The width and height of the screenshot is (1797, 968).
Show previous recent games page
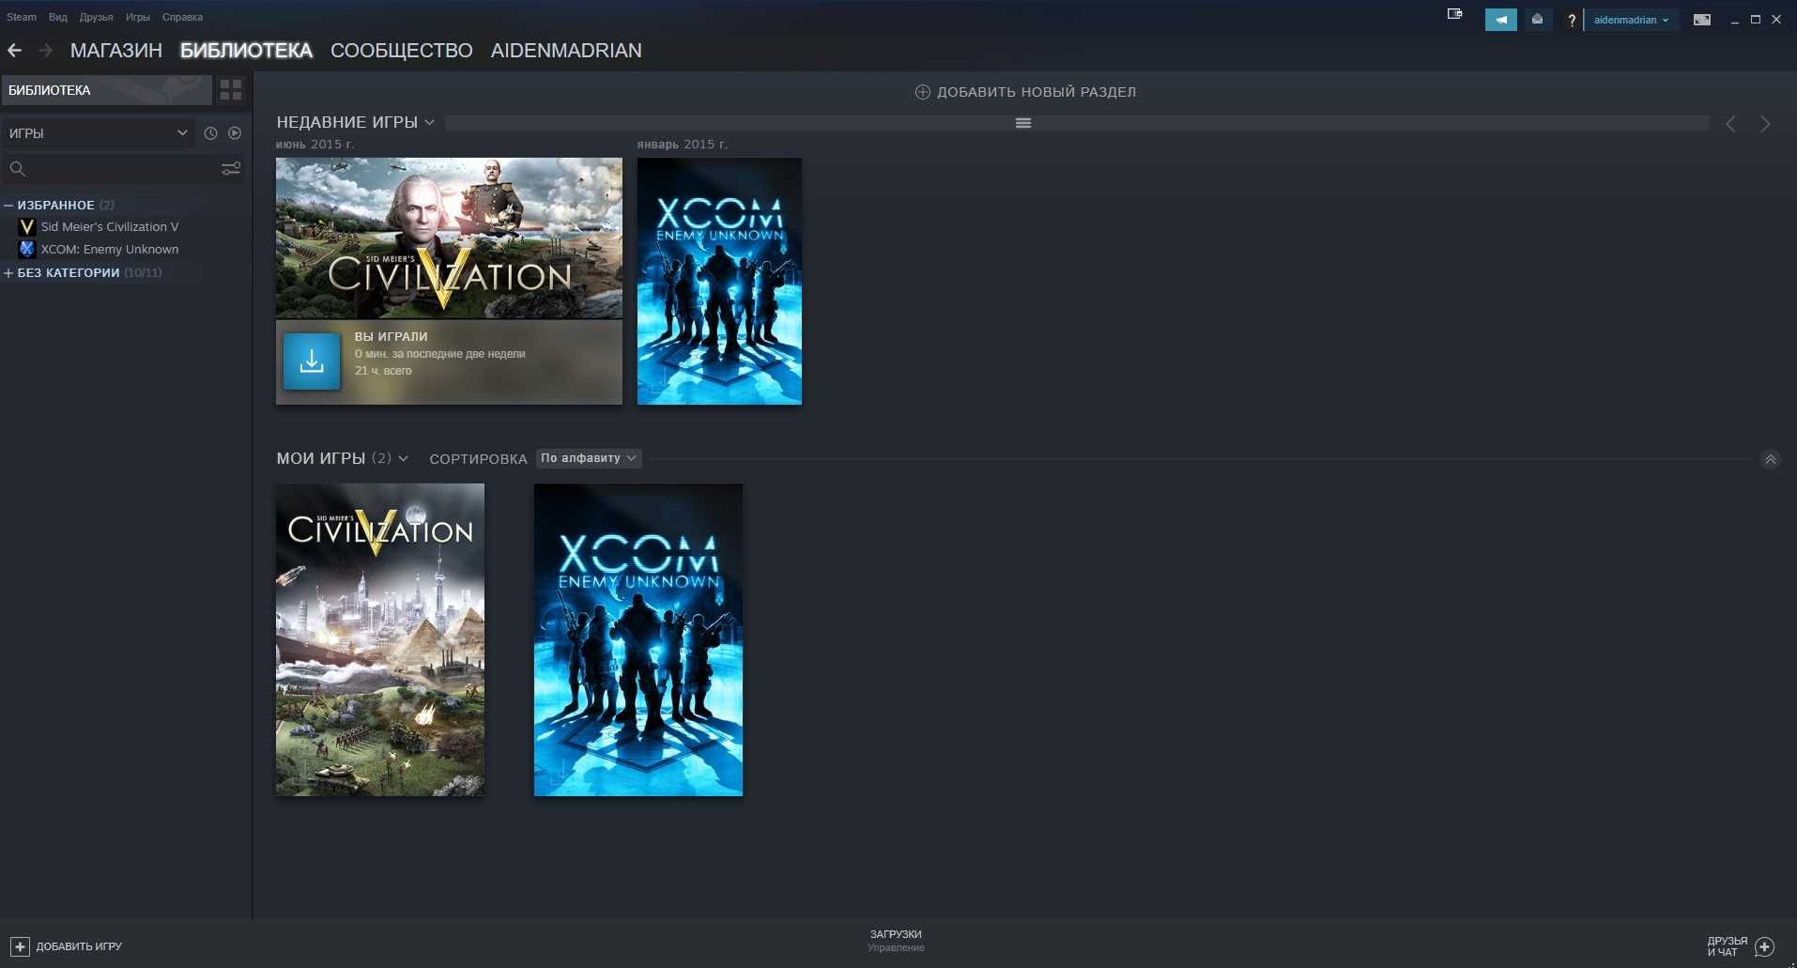click(1730, 124)
